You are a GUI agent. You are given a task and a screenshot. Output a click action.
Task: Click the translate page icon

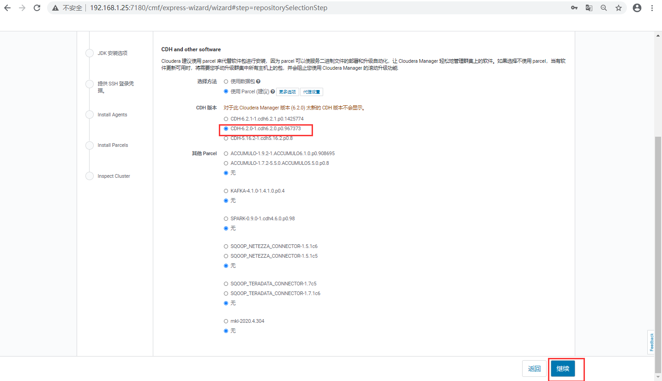[589, 8]
